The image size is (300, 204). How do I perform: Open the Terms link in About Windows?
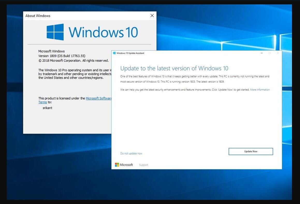42,102
